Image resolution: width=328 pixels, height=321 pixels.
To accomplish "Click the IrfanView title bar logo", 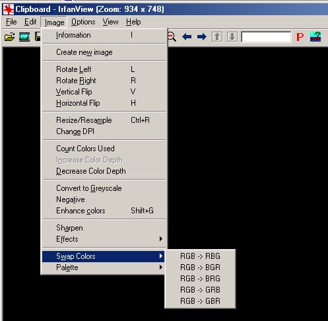I will [9, 9].
